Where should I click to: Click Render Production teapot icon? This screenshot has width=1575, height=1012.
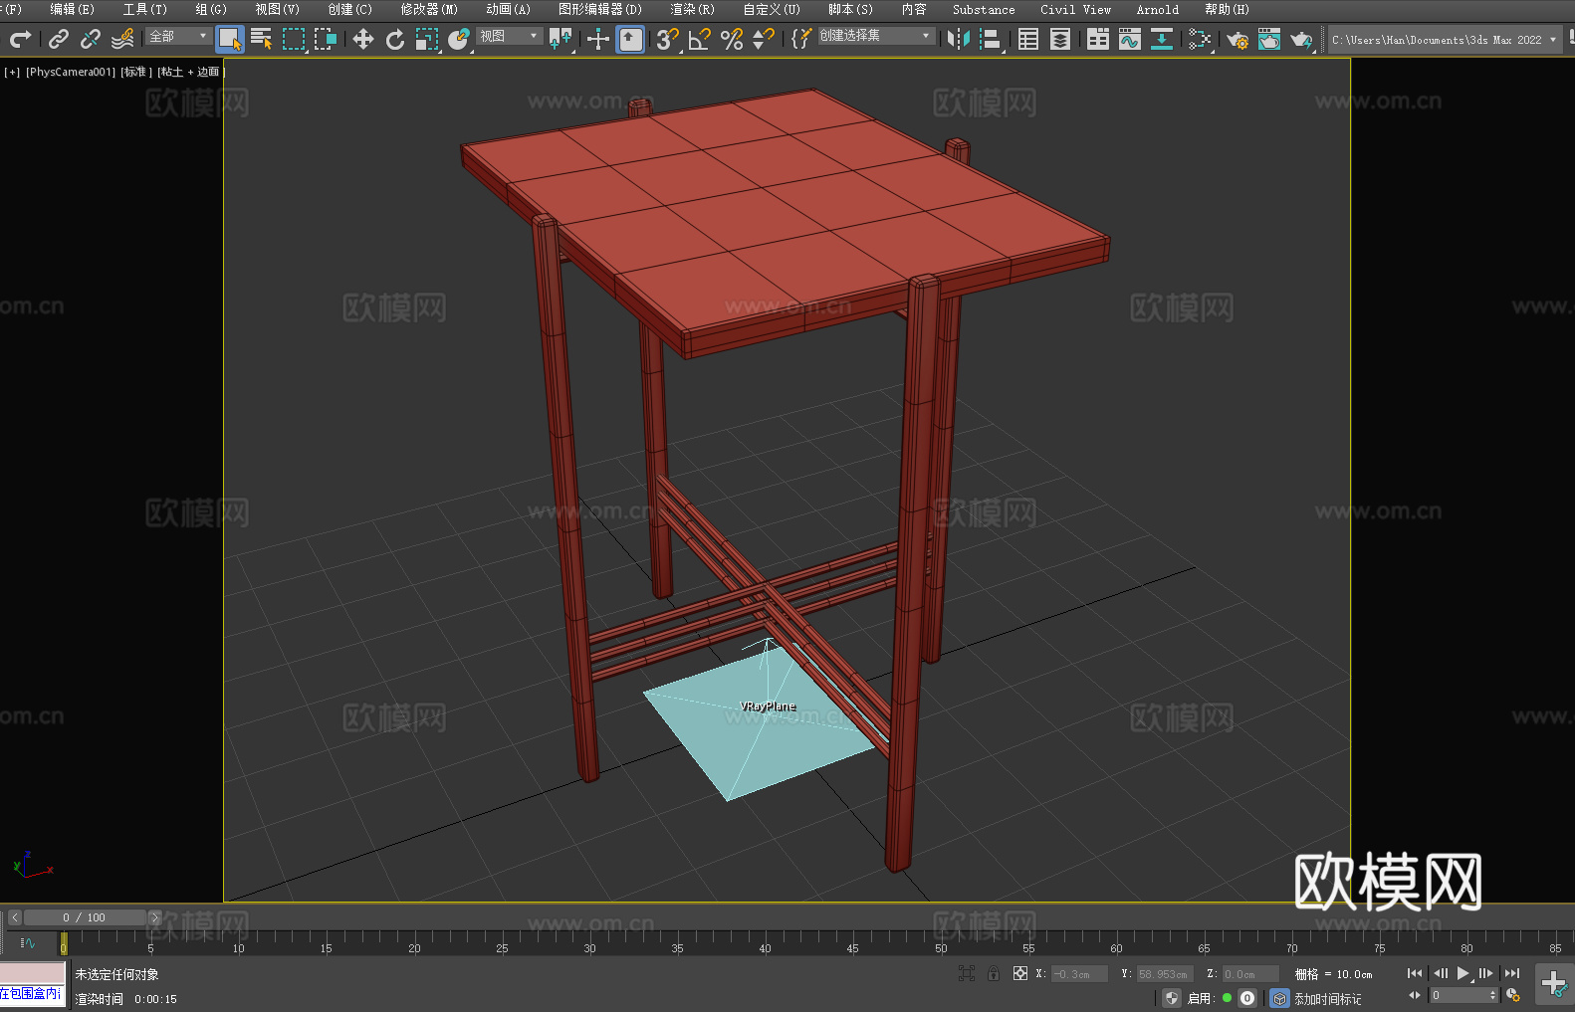click(x=1301, y=39)
